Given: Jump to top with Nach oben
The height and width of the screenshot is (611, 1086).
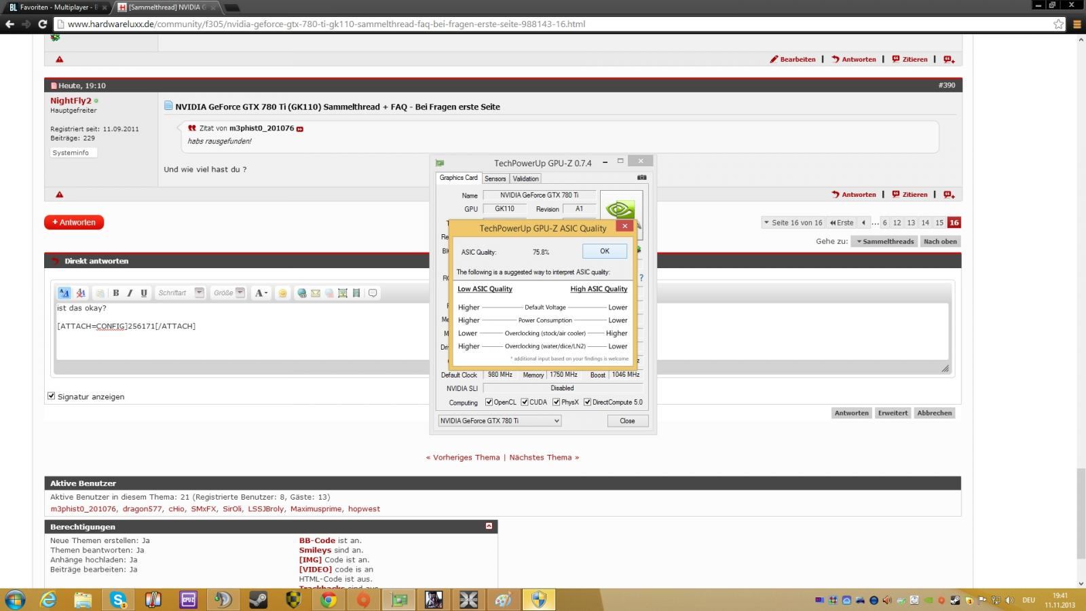Looking at the screenshot, I should point(940,242).
